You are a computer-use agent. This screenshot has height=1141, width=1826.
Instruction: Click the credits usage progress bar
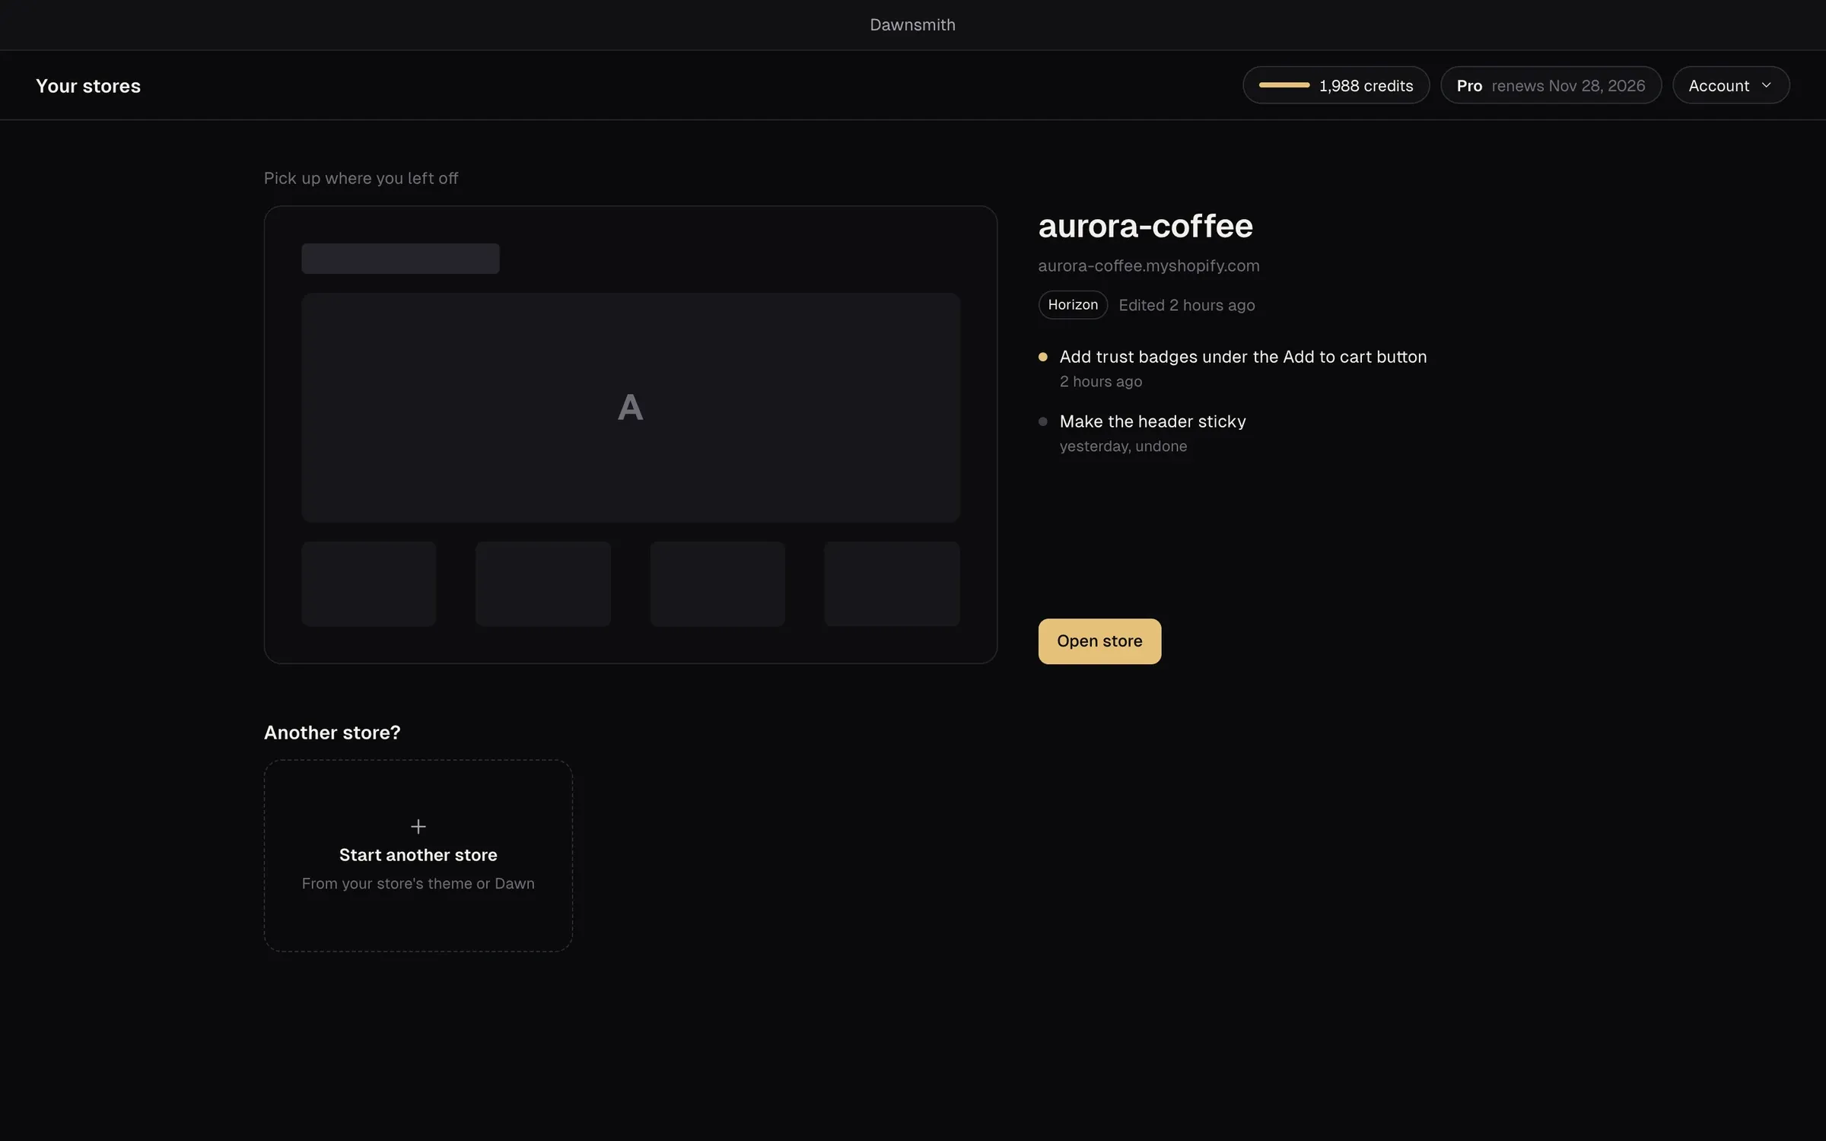click(1284, 85)
